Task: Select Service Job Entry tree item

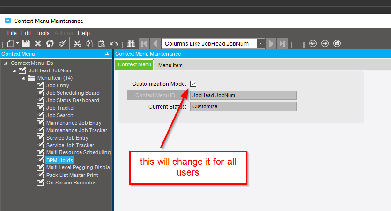Action: [x=67, y=138]
